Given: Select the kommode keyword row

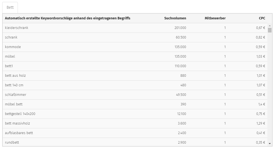Looking at the screenshot, I should pyautogui.click(x=135, y=47).
